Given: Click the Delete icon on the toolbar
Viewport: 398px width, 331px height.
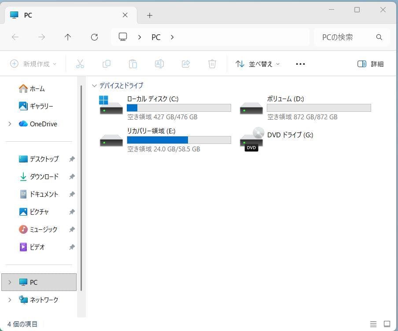Looking at the screenshot, I should 212,64.
